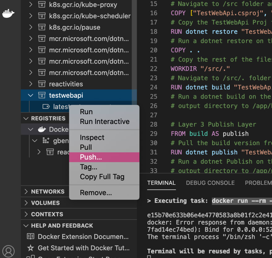Expand the NETWORKS section
The height and width of the screenshot is (258, 272).
pyautogui.click(x=26, y=192)
